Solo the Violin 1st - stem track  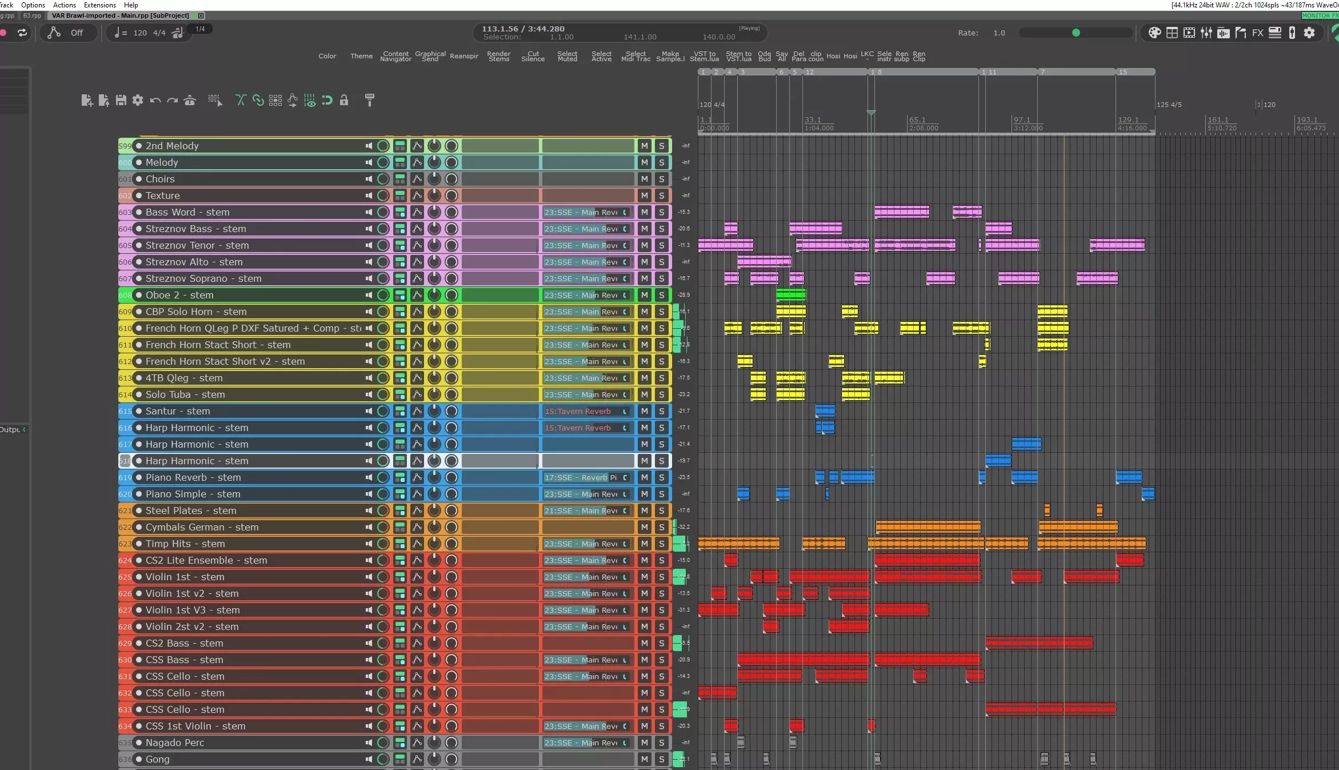[662, 577]
